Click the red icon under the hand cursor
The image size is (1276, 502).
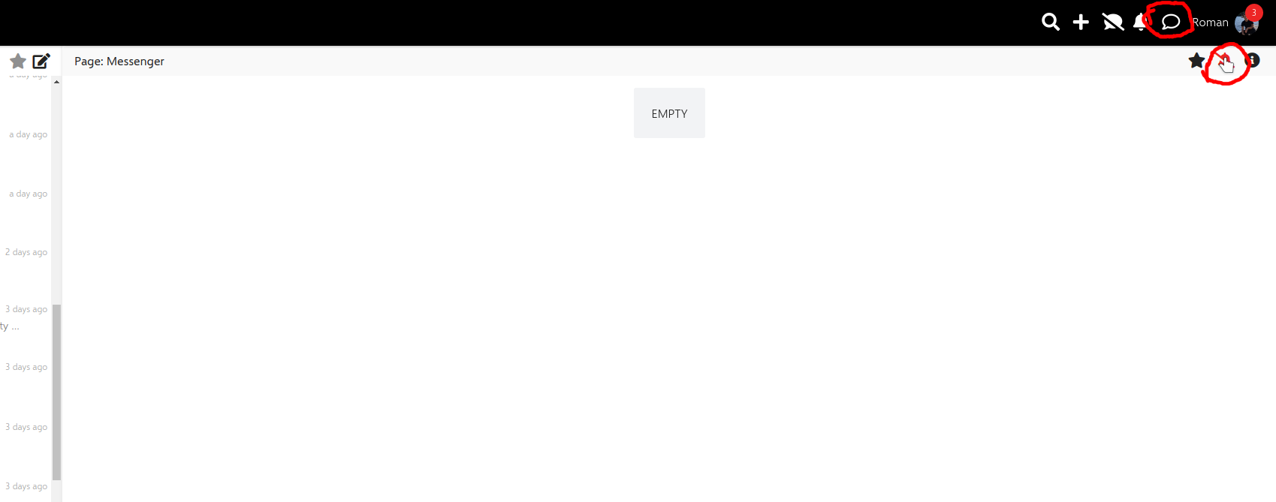tap(1224, 60)
